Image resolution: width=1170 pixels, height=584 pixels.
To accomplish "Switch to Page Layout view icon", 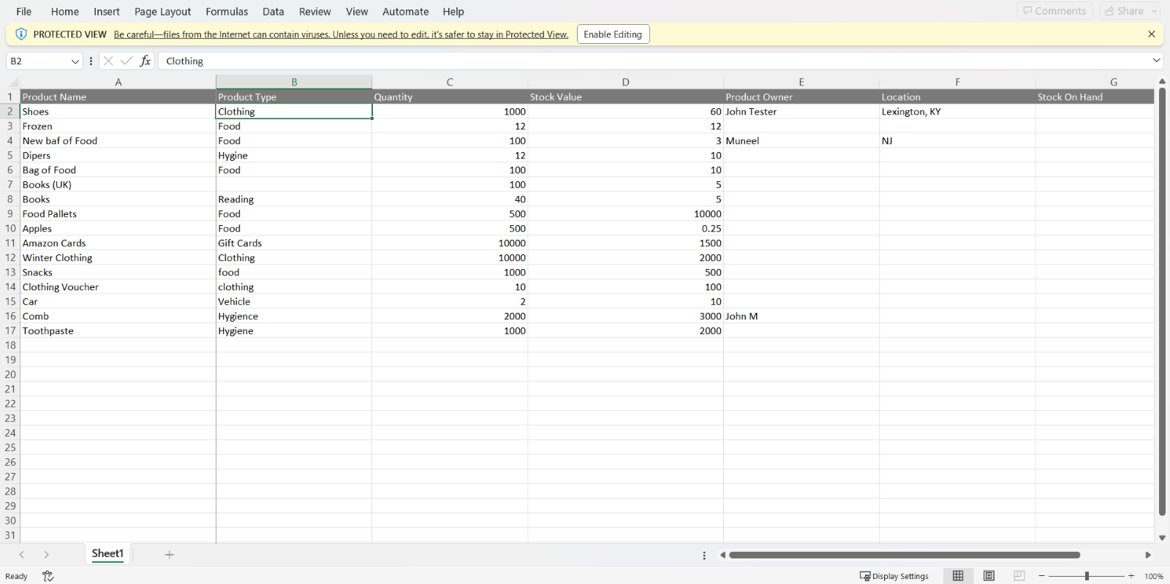I will pos(989,576).
